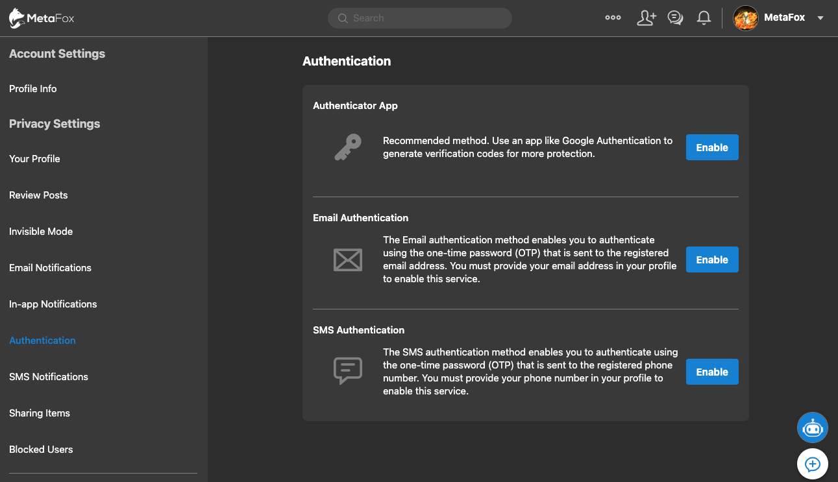The width and height of the screenshot is (838, 482).
Task: Click the Privacy Settings heading
Action: click(x=55, y=124)
